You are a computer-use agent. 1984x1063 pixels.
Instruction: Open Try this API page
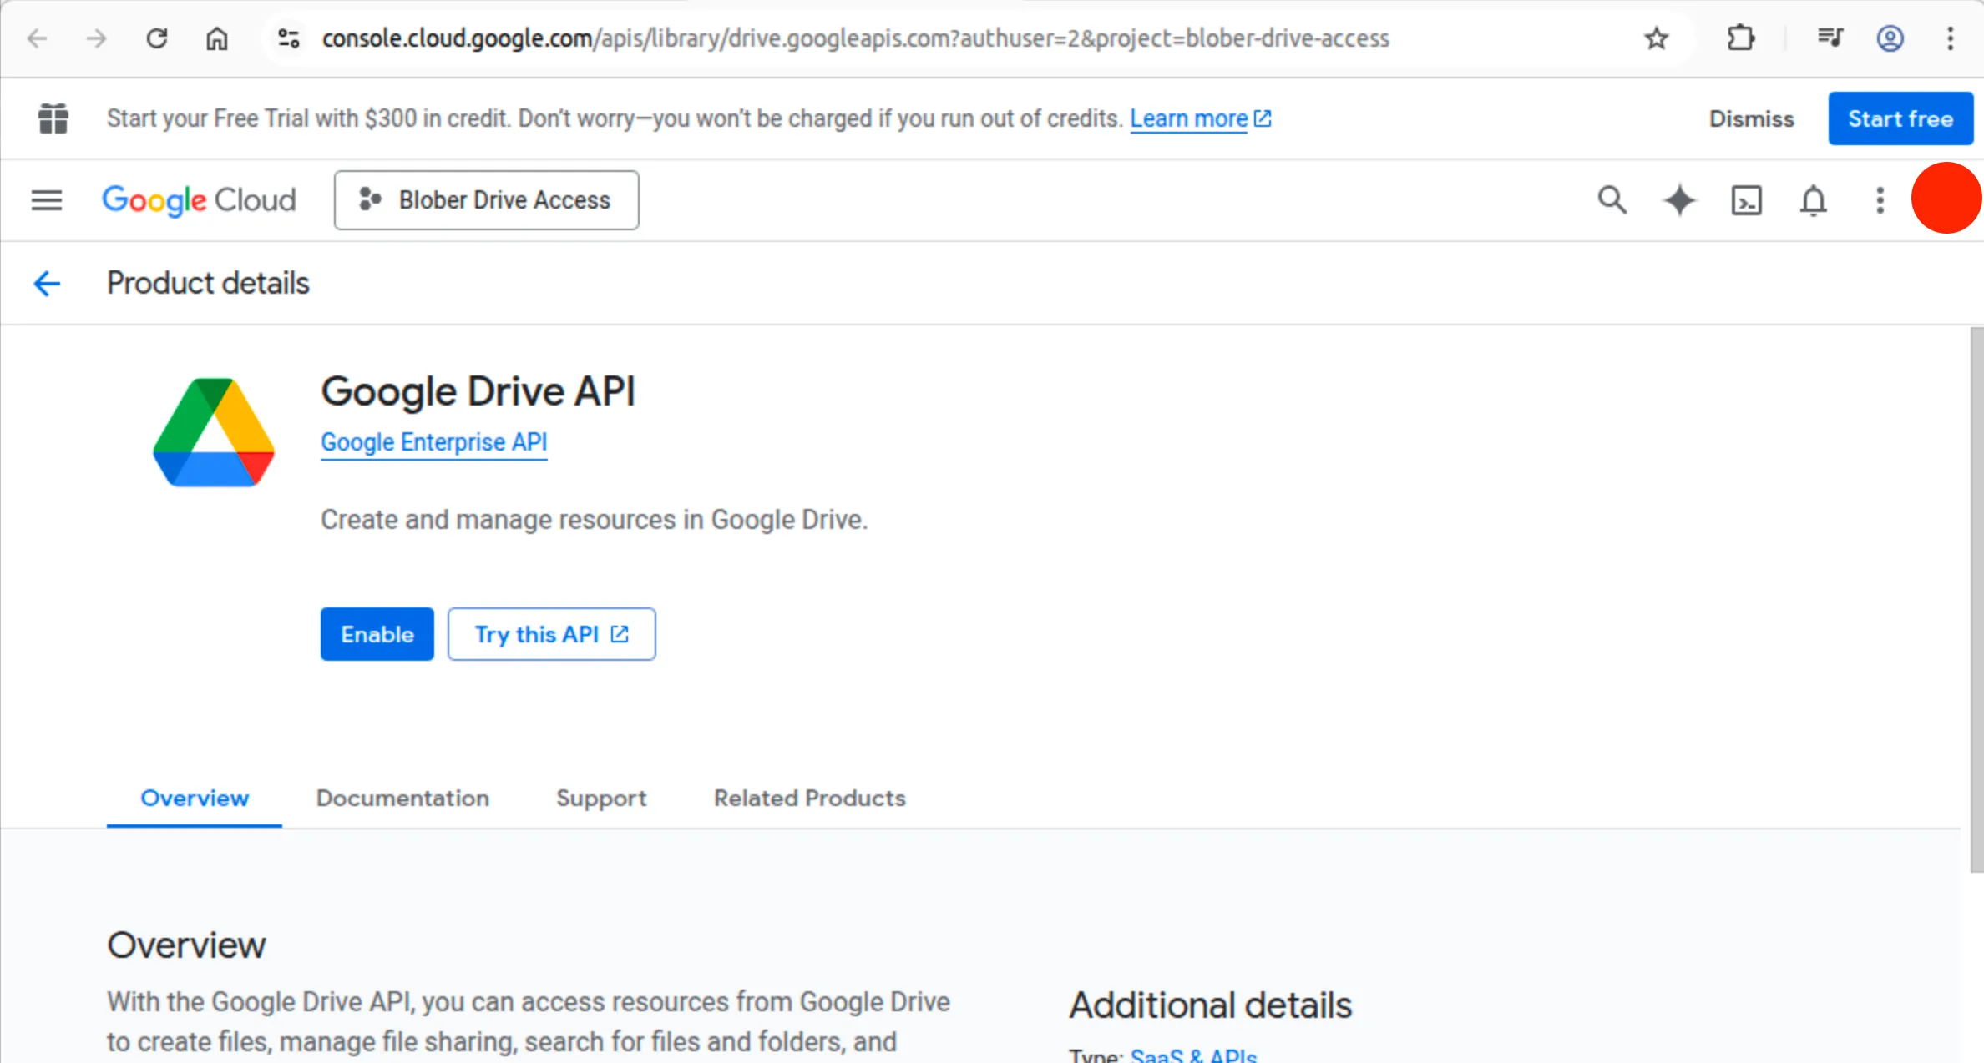[x=551, y=634]
